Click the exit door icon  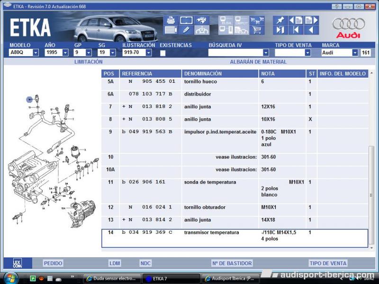click(280, 30)
